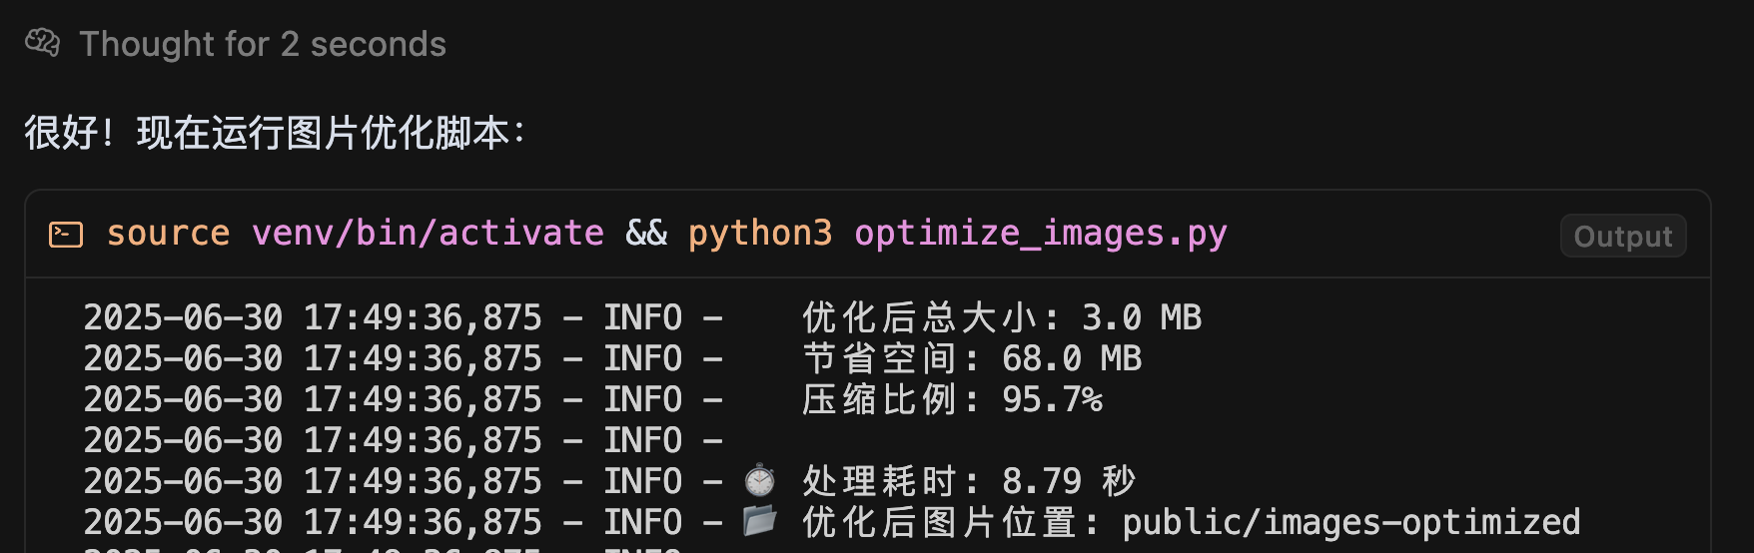Click the "source" keyword in the command
Viewport: 1754px width, 553px height.
(x=168, y=234)
